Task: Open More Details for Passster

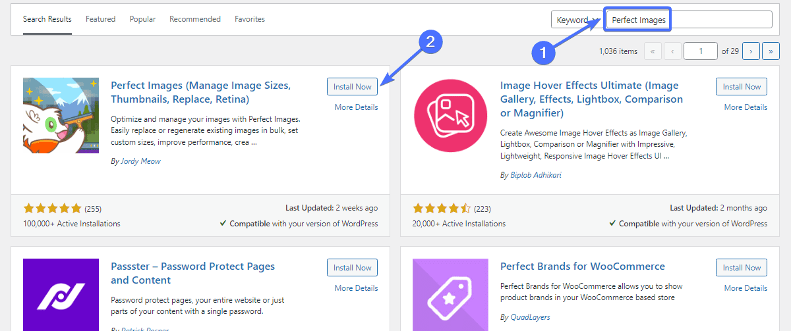Action: click(x=356, y=288)
